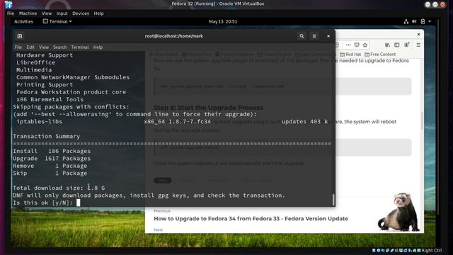
Task: Click the 'Is this ok [y/N]:' prompt cursor
Action: point(78,203)
